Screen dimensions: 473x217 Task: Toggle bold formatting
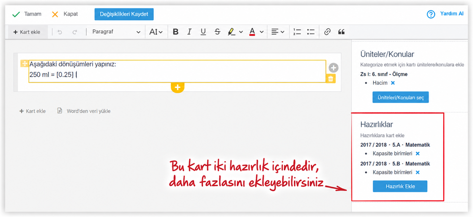pos(175,32)
